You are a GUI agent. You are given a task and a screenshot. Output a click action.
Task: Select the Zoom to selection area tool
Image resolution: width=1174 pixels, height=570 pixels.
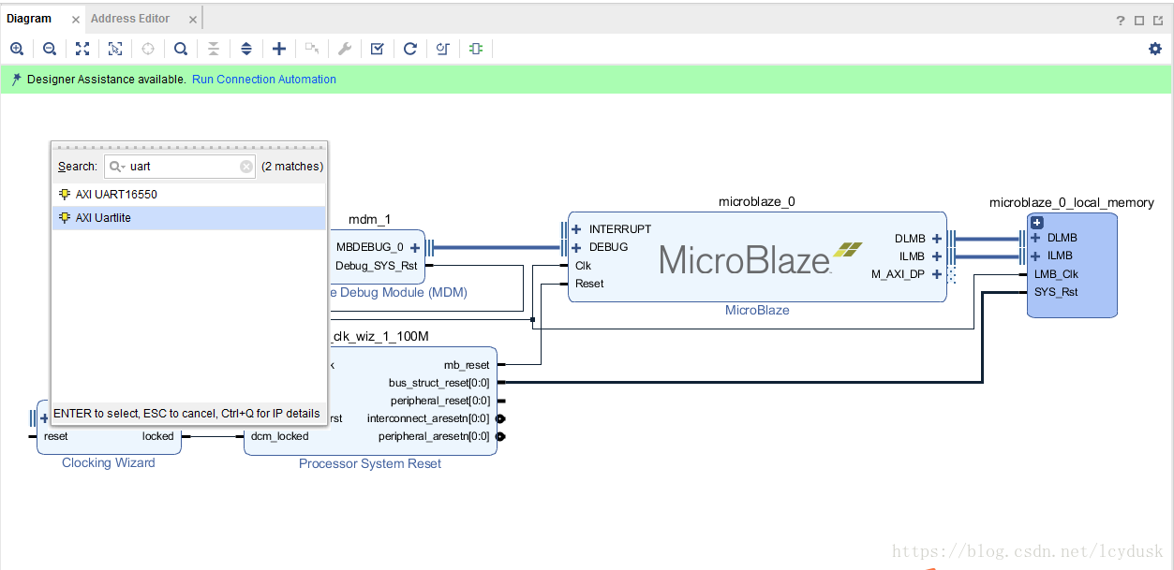pos(115,49)
